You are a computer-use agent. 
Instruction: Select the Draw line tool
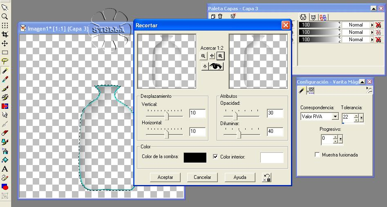point(4,178)
